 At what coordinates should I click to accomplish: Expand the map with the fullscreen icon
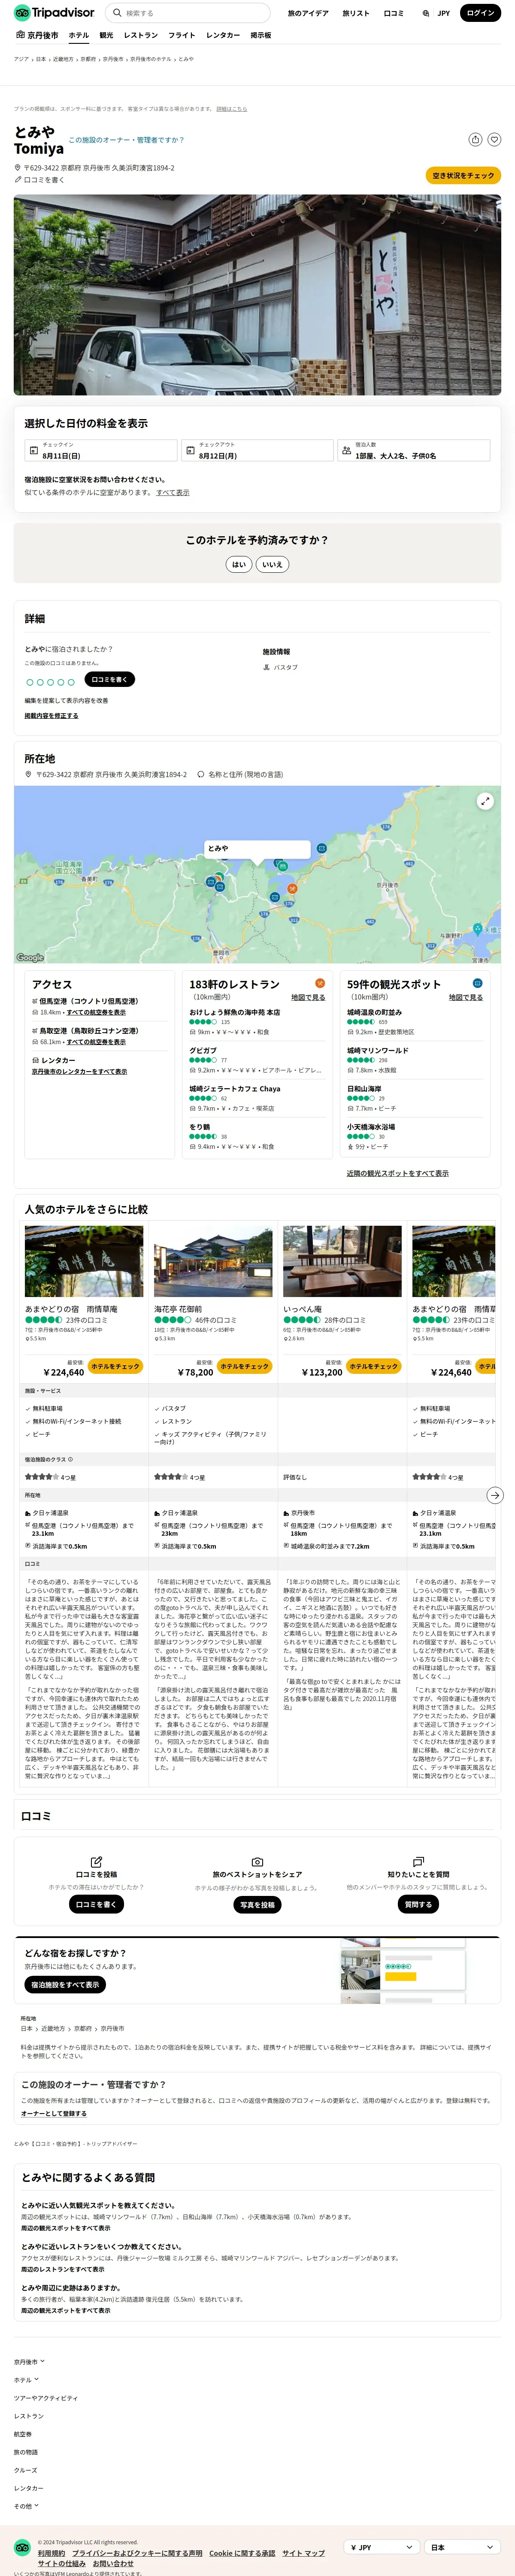coord(485,801)
